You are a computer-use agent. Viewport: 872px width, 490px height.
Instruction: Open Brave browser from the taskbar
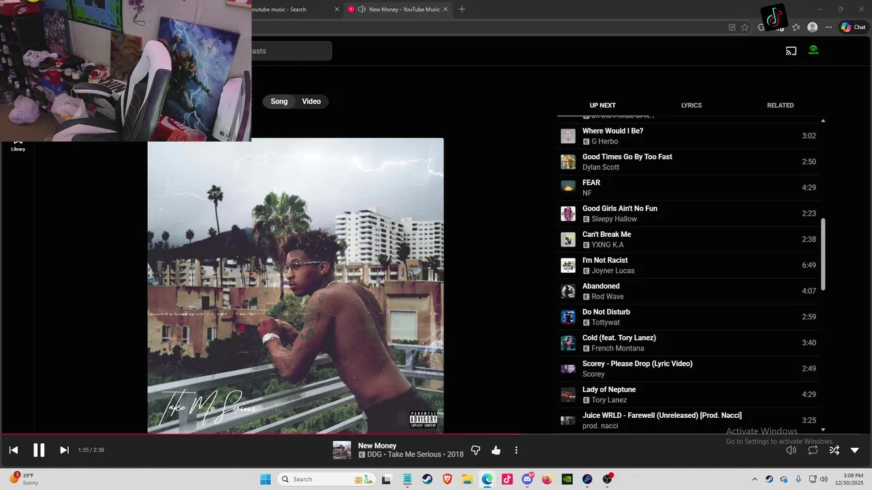tap(447, 479)
